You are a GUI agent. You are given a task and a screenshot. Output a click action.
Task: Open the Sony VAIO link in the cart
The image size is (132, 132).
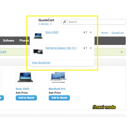point(52,32)
